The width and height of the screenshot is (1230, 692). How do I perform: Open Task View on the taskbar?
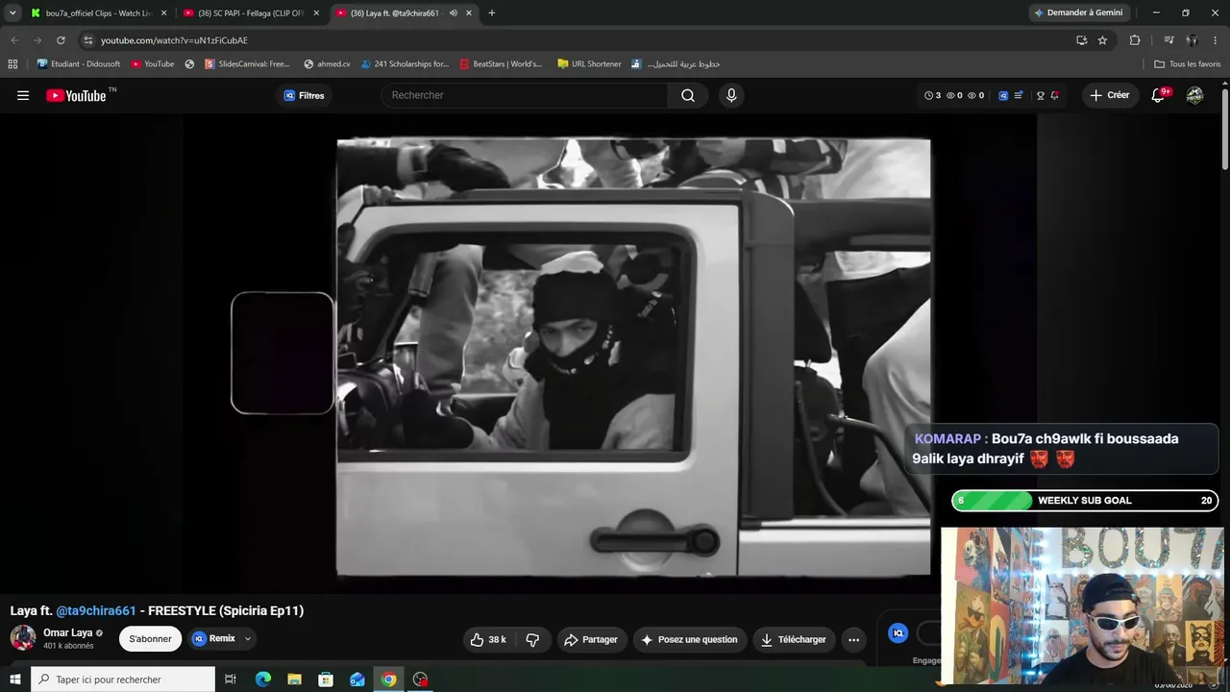pyautogui.click(x=231, y=680)
